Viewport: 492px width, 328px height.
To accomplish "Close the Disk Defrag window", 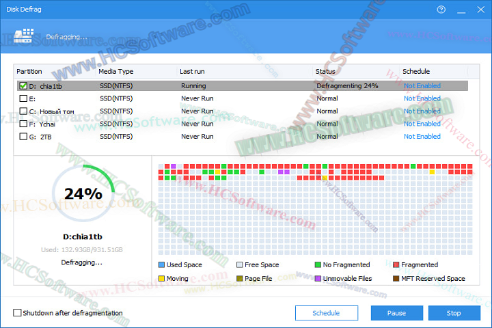I will point(480,10).
